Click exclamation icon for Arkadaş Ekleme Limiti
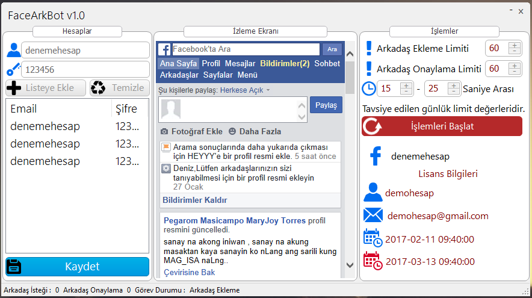This screenshot has width=532, height=298. (369, 49)
